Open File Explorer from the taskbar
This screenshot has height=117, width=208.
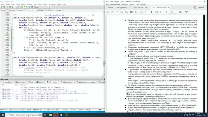point(50,115)
